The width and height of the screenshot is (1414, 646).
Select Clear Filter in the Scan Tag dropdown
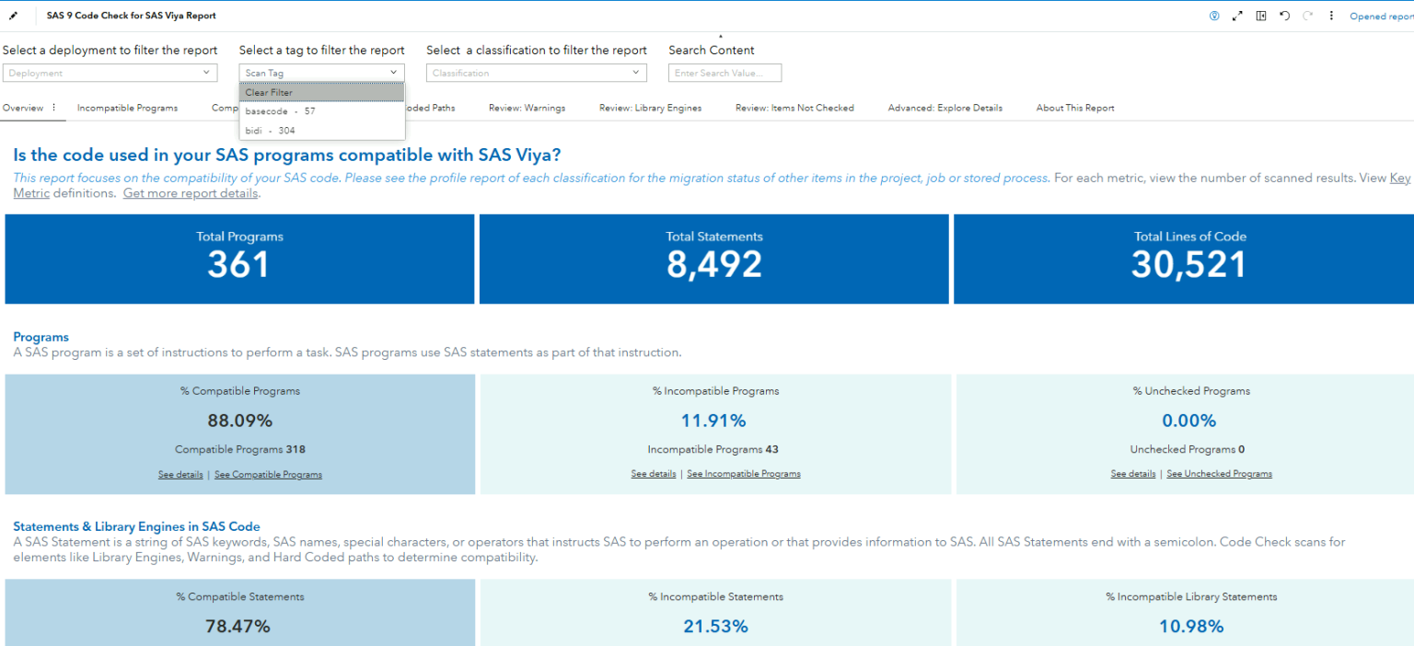click(x=269, y=92)
